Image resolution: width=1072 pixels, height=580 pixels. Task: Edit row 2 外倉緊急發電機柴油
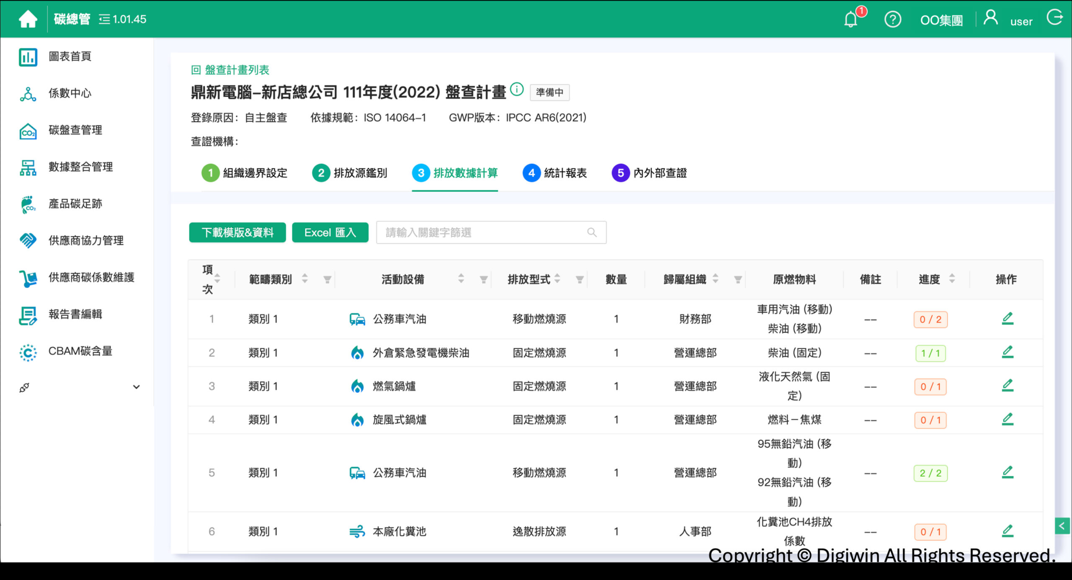(1007, 352)
